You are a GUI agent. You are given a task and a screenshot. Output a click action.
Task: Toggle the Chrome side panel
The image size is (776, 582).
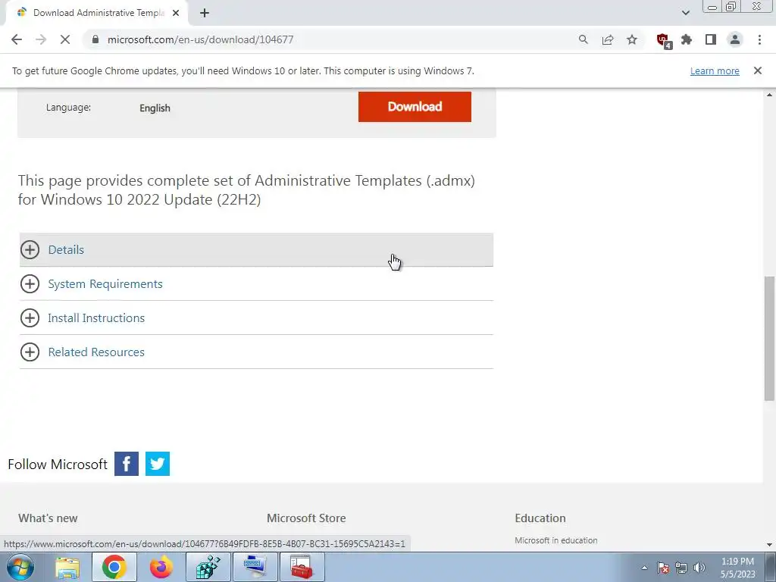pyautogui.click(x=711, y=39)
